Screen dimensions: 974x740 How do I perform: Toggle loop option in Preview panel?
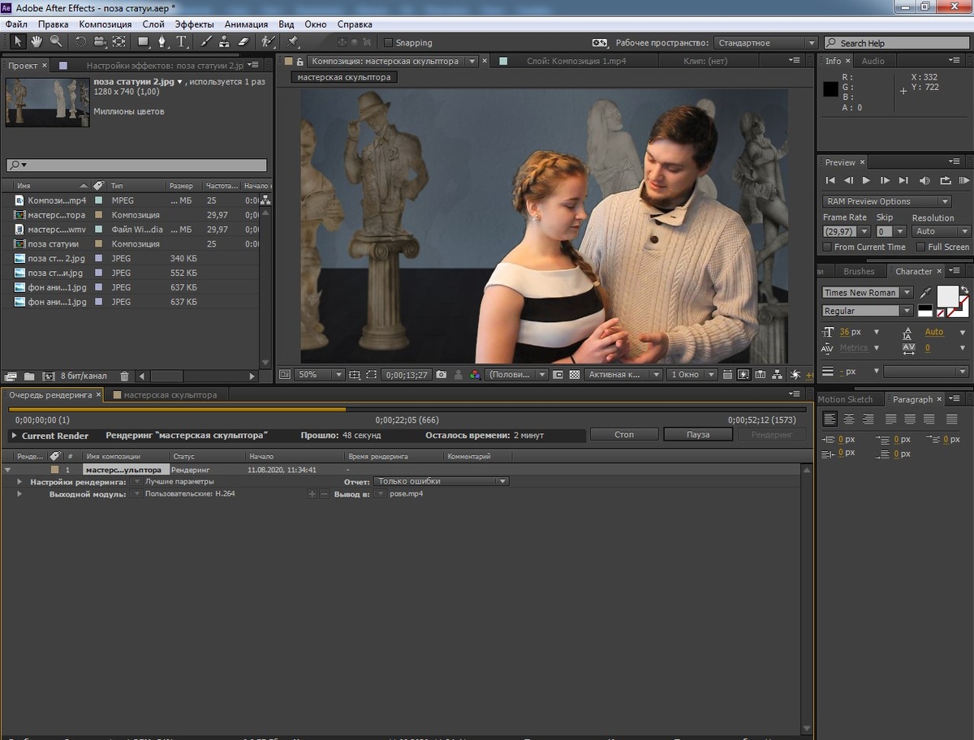(x=945, y=180)
